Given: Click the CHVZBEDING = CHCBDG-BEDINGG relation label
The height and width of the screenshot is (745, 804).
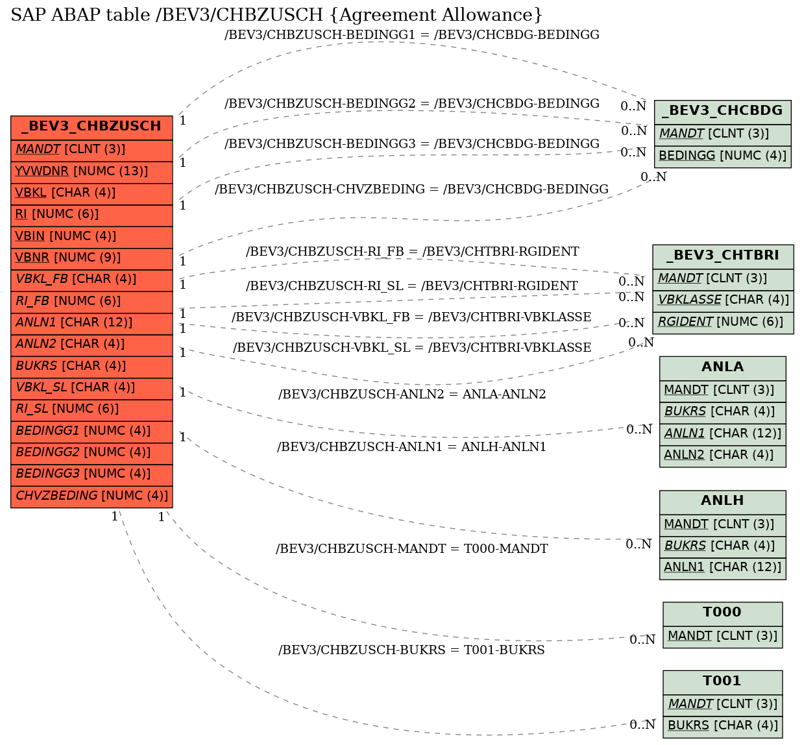Looking at the screenshot, I should pyautogui.click(x=412, y=189).
